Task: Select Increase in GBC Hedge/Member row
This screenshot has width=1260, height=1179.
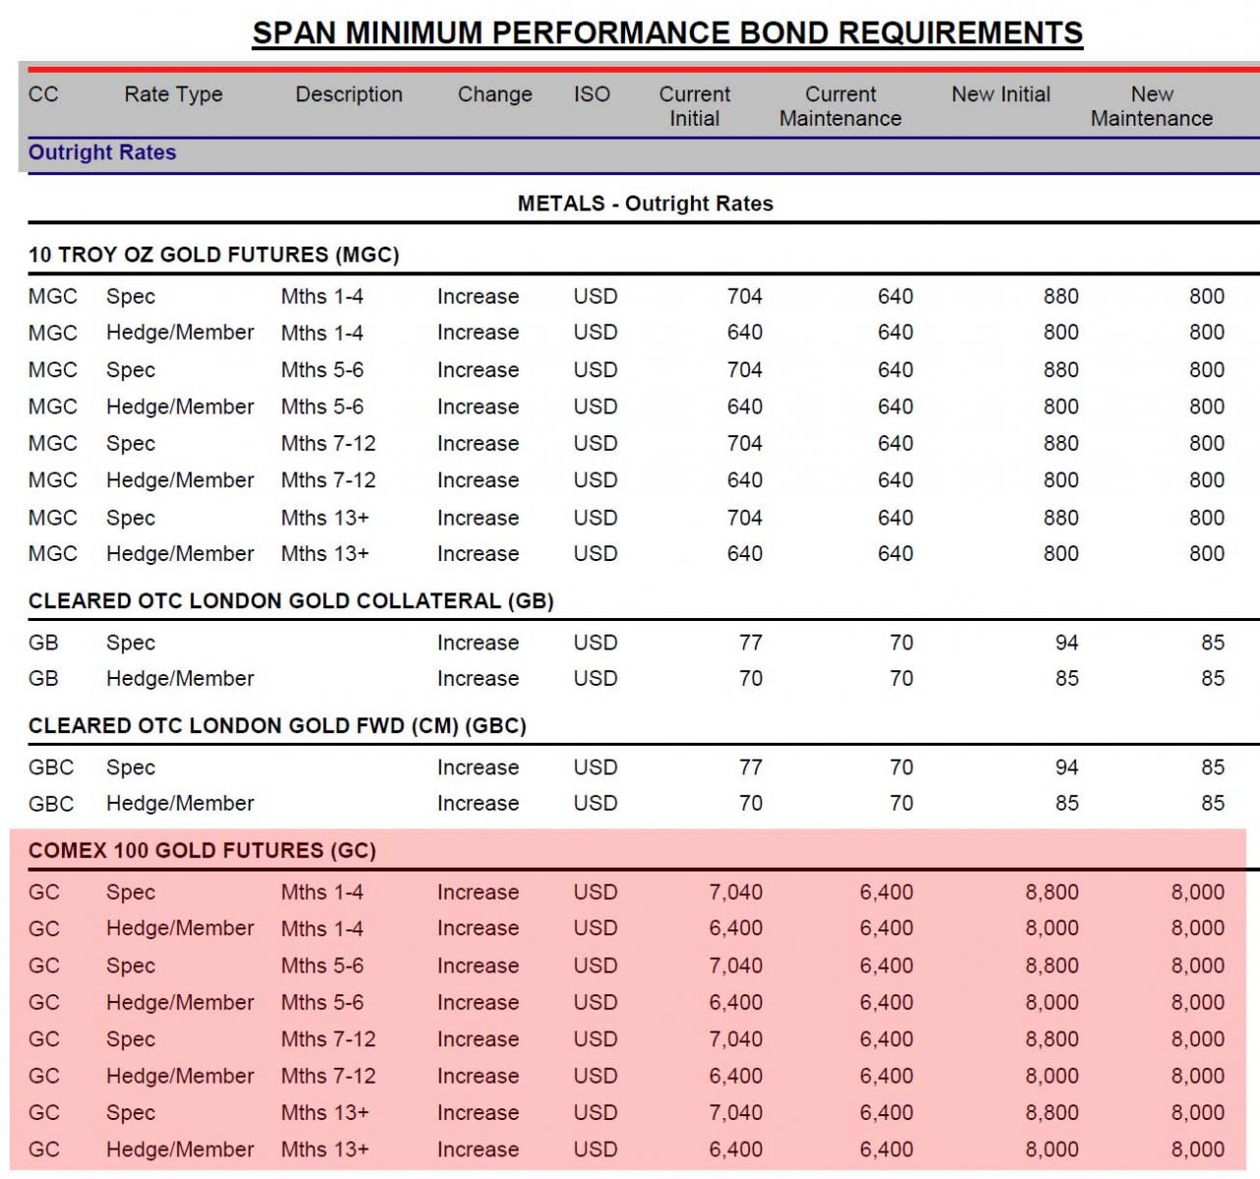Action: point(478,804)
